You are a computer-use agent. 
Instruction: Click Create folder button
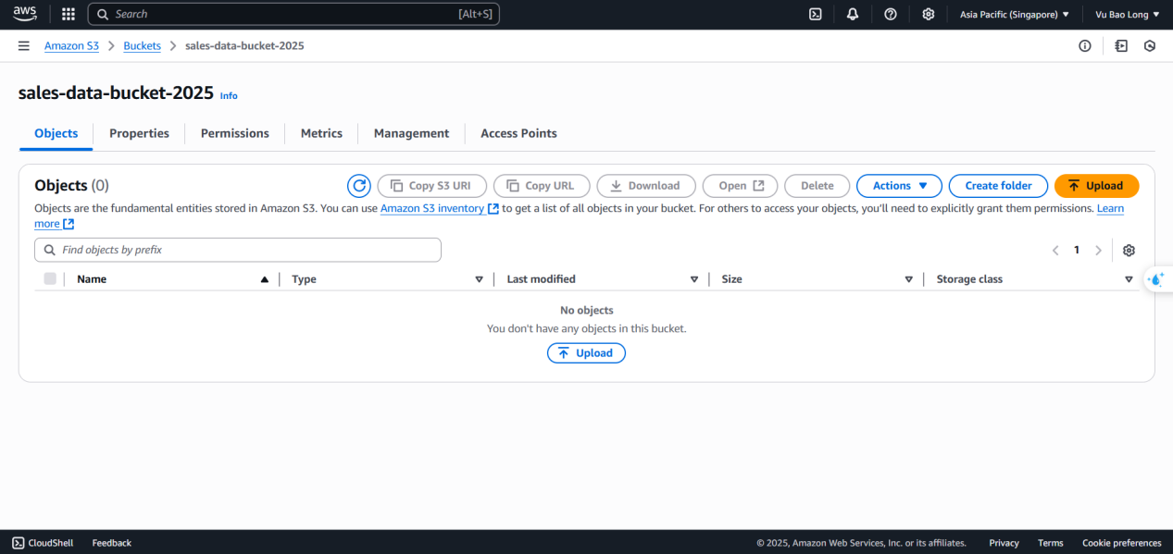point(998,186)
